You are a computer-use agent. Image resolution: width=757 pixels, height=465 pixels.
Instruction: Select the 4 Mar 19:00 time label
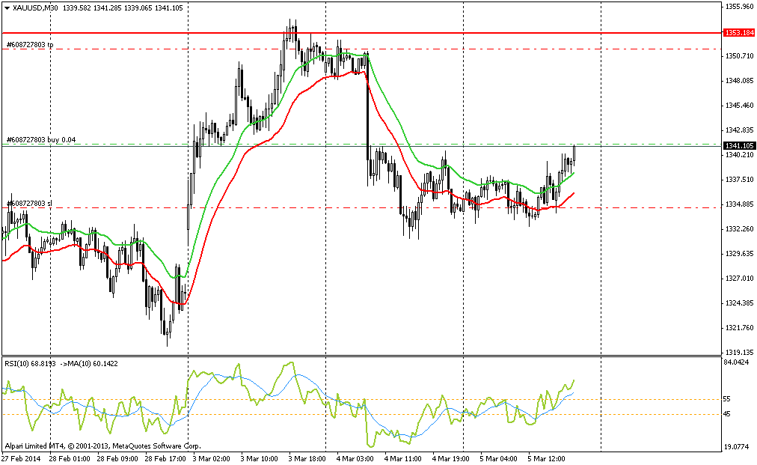tap(450, 459)
